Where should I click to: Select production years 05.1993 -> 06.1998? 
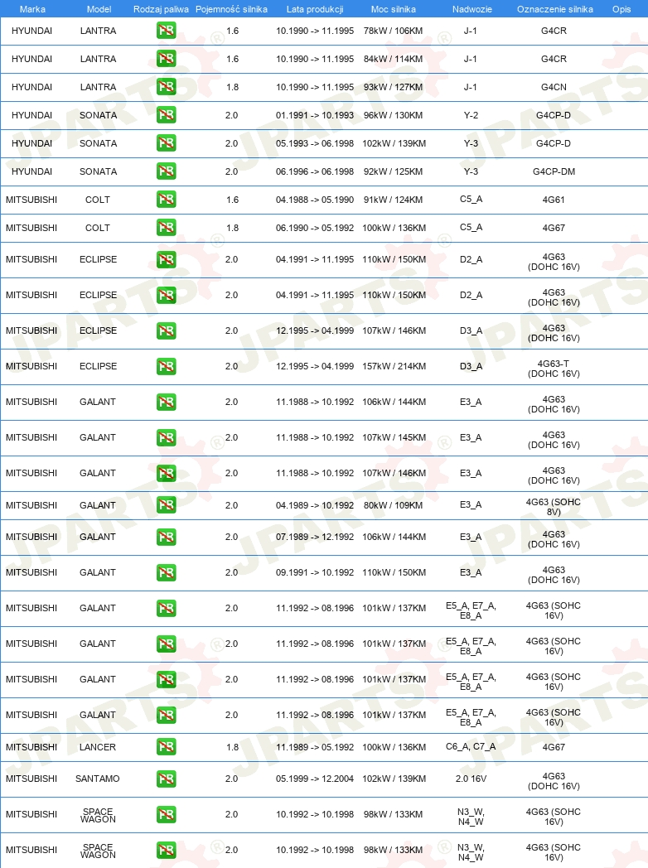(315, 143)
